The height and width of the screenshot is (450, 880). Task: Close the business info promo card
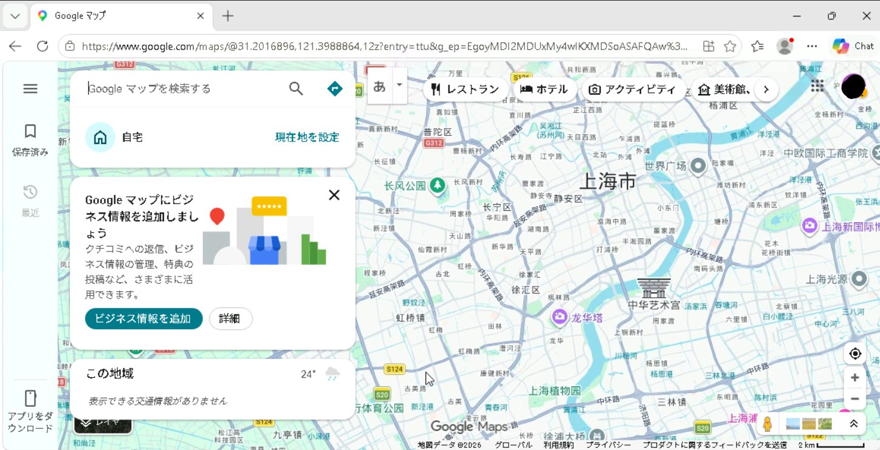pyautogui.click(x=334, y=195)
